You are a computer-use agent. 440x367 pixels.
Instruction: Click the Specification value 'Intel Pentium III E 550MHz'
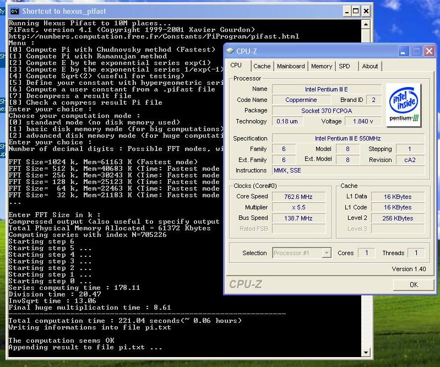point(348,138)
